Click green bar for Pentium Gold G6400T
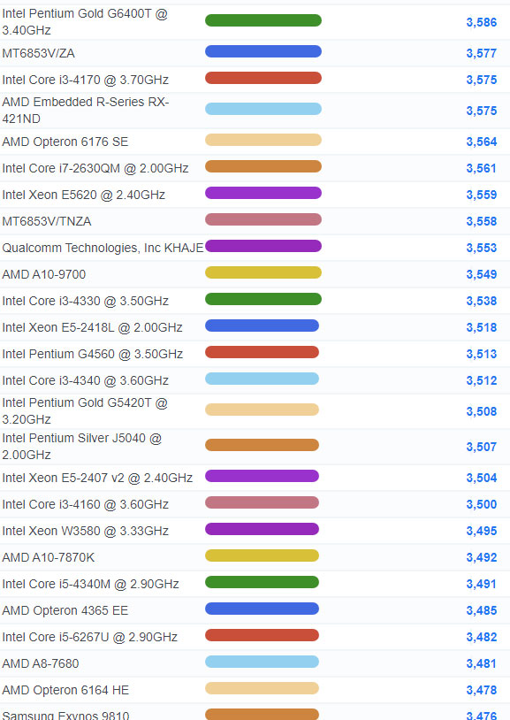510x720 pixels. [263, 20]
